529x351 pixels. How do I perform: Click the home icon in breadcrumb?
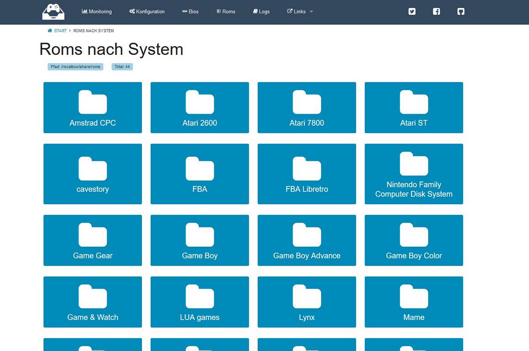pos(50,31)
